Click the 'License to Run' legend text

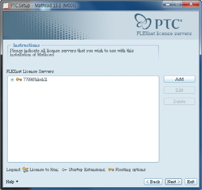click(x=44, y=170)
